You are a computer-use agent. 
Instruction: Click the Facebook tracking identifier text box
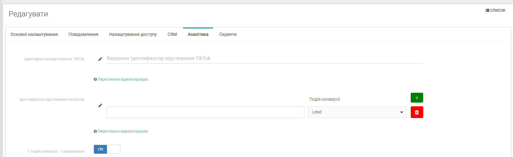(x=205, y=112)
